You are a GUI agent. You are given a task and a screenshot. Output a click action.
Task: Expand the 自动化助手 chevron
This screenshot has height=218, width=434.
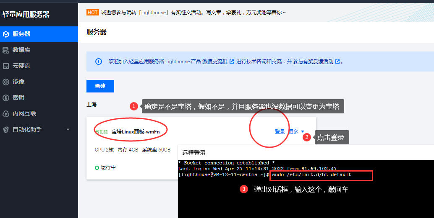click(x=68, y=129)
